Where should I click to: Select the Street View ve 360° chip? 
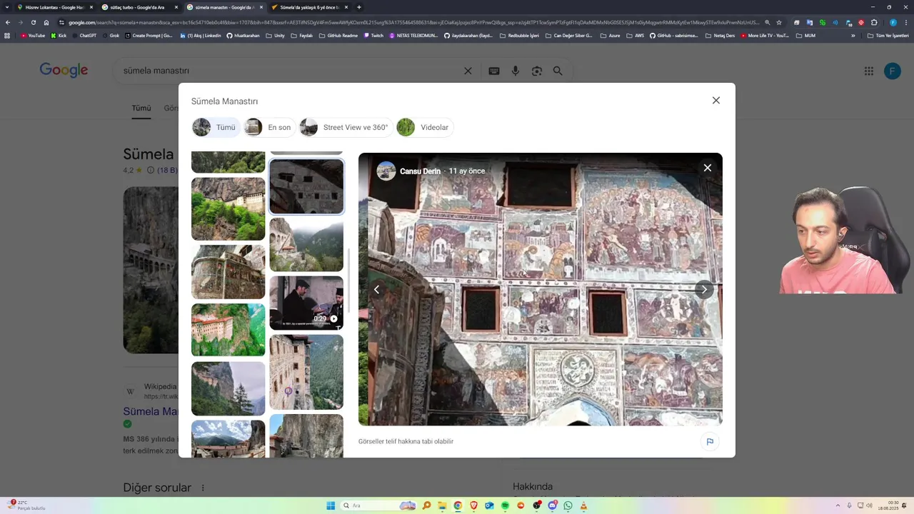(346, 128)
